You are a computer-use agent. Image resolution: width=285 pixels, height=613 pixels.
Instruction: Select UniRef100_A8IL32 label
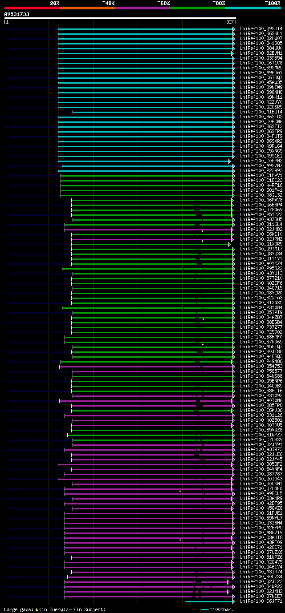click(261, 195)
